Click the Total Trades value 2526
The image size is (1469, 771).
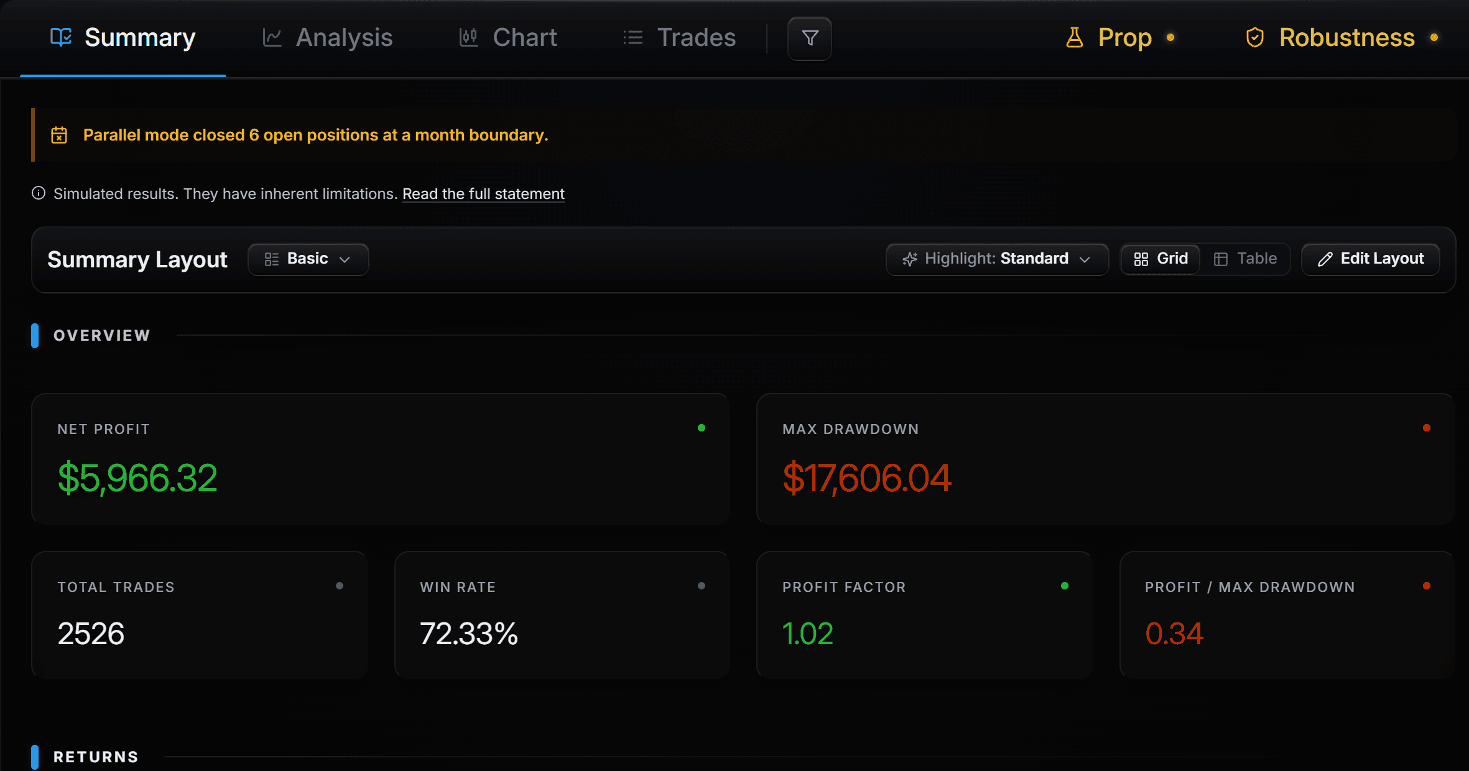91,634
